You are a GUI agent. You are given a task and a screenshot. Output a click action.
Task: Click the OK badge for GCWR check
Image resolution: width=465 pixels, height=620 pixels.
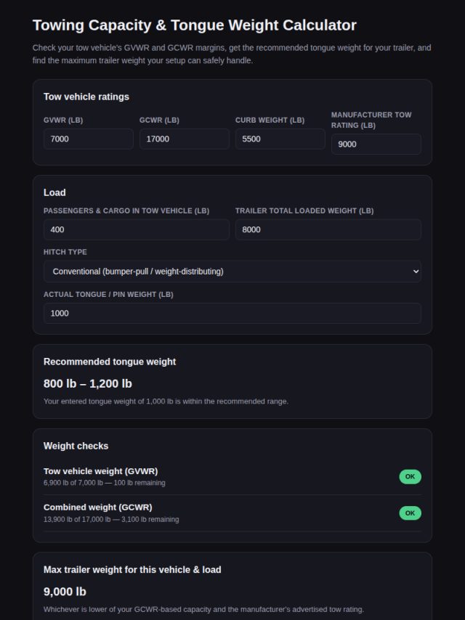(x=410, y=513)
